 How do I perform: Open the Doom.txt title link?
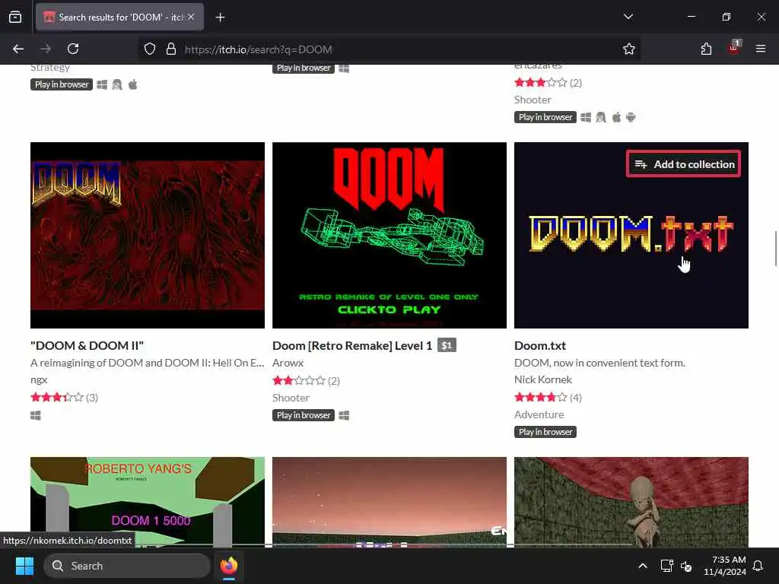coord(540,346)
